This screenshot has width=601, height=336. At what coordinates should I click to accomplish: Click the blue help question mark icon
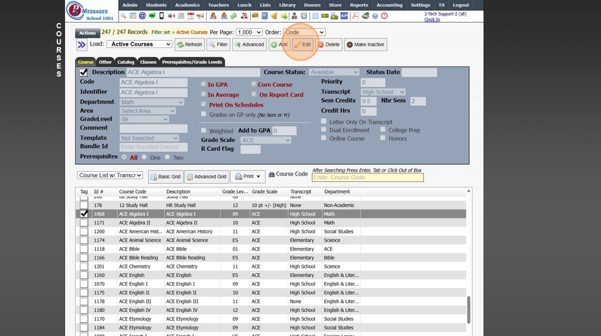tap(375, 16)
